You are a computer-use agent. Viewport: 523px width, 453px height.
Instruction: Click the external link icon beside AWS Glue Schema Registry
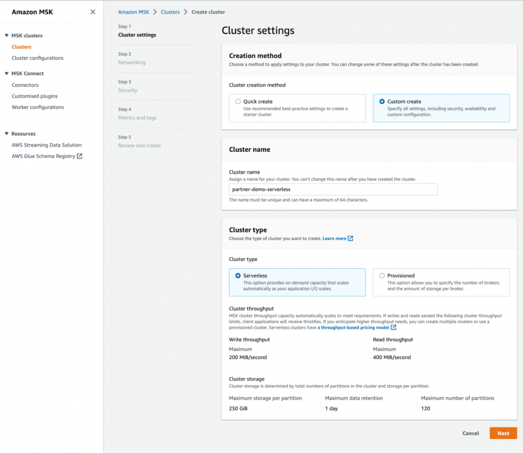tap(80, 156)
